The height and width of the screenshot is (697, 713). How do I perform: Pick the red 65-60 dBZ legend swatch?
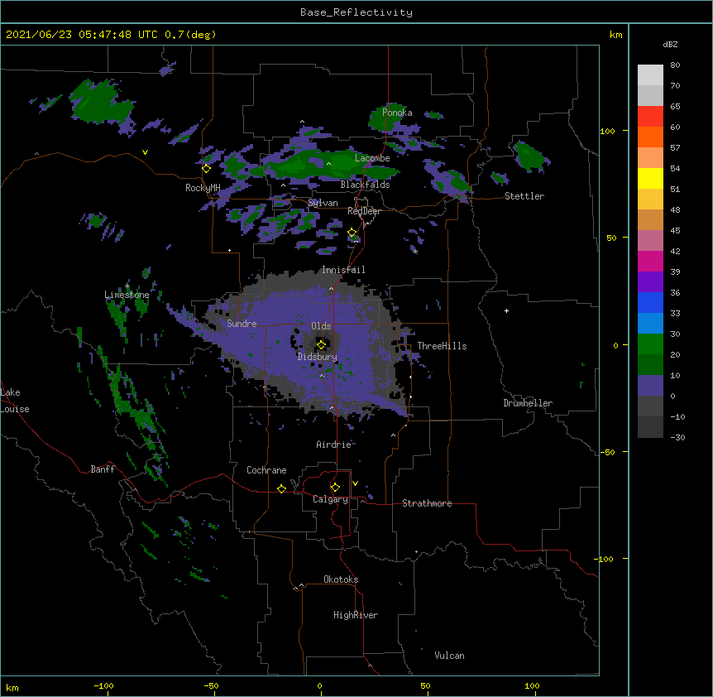[650, 117]
